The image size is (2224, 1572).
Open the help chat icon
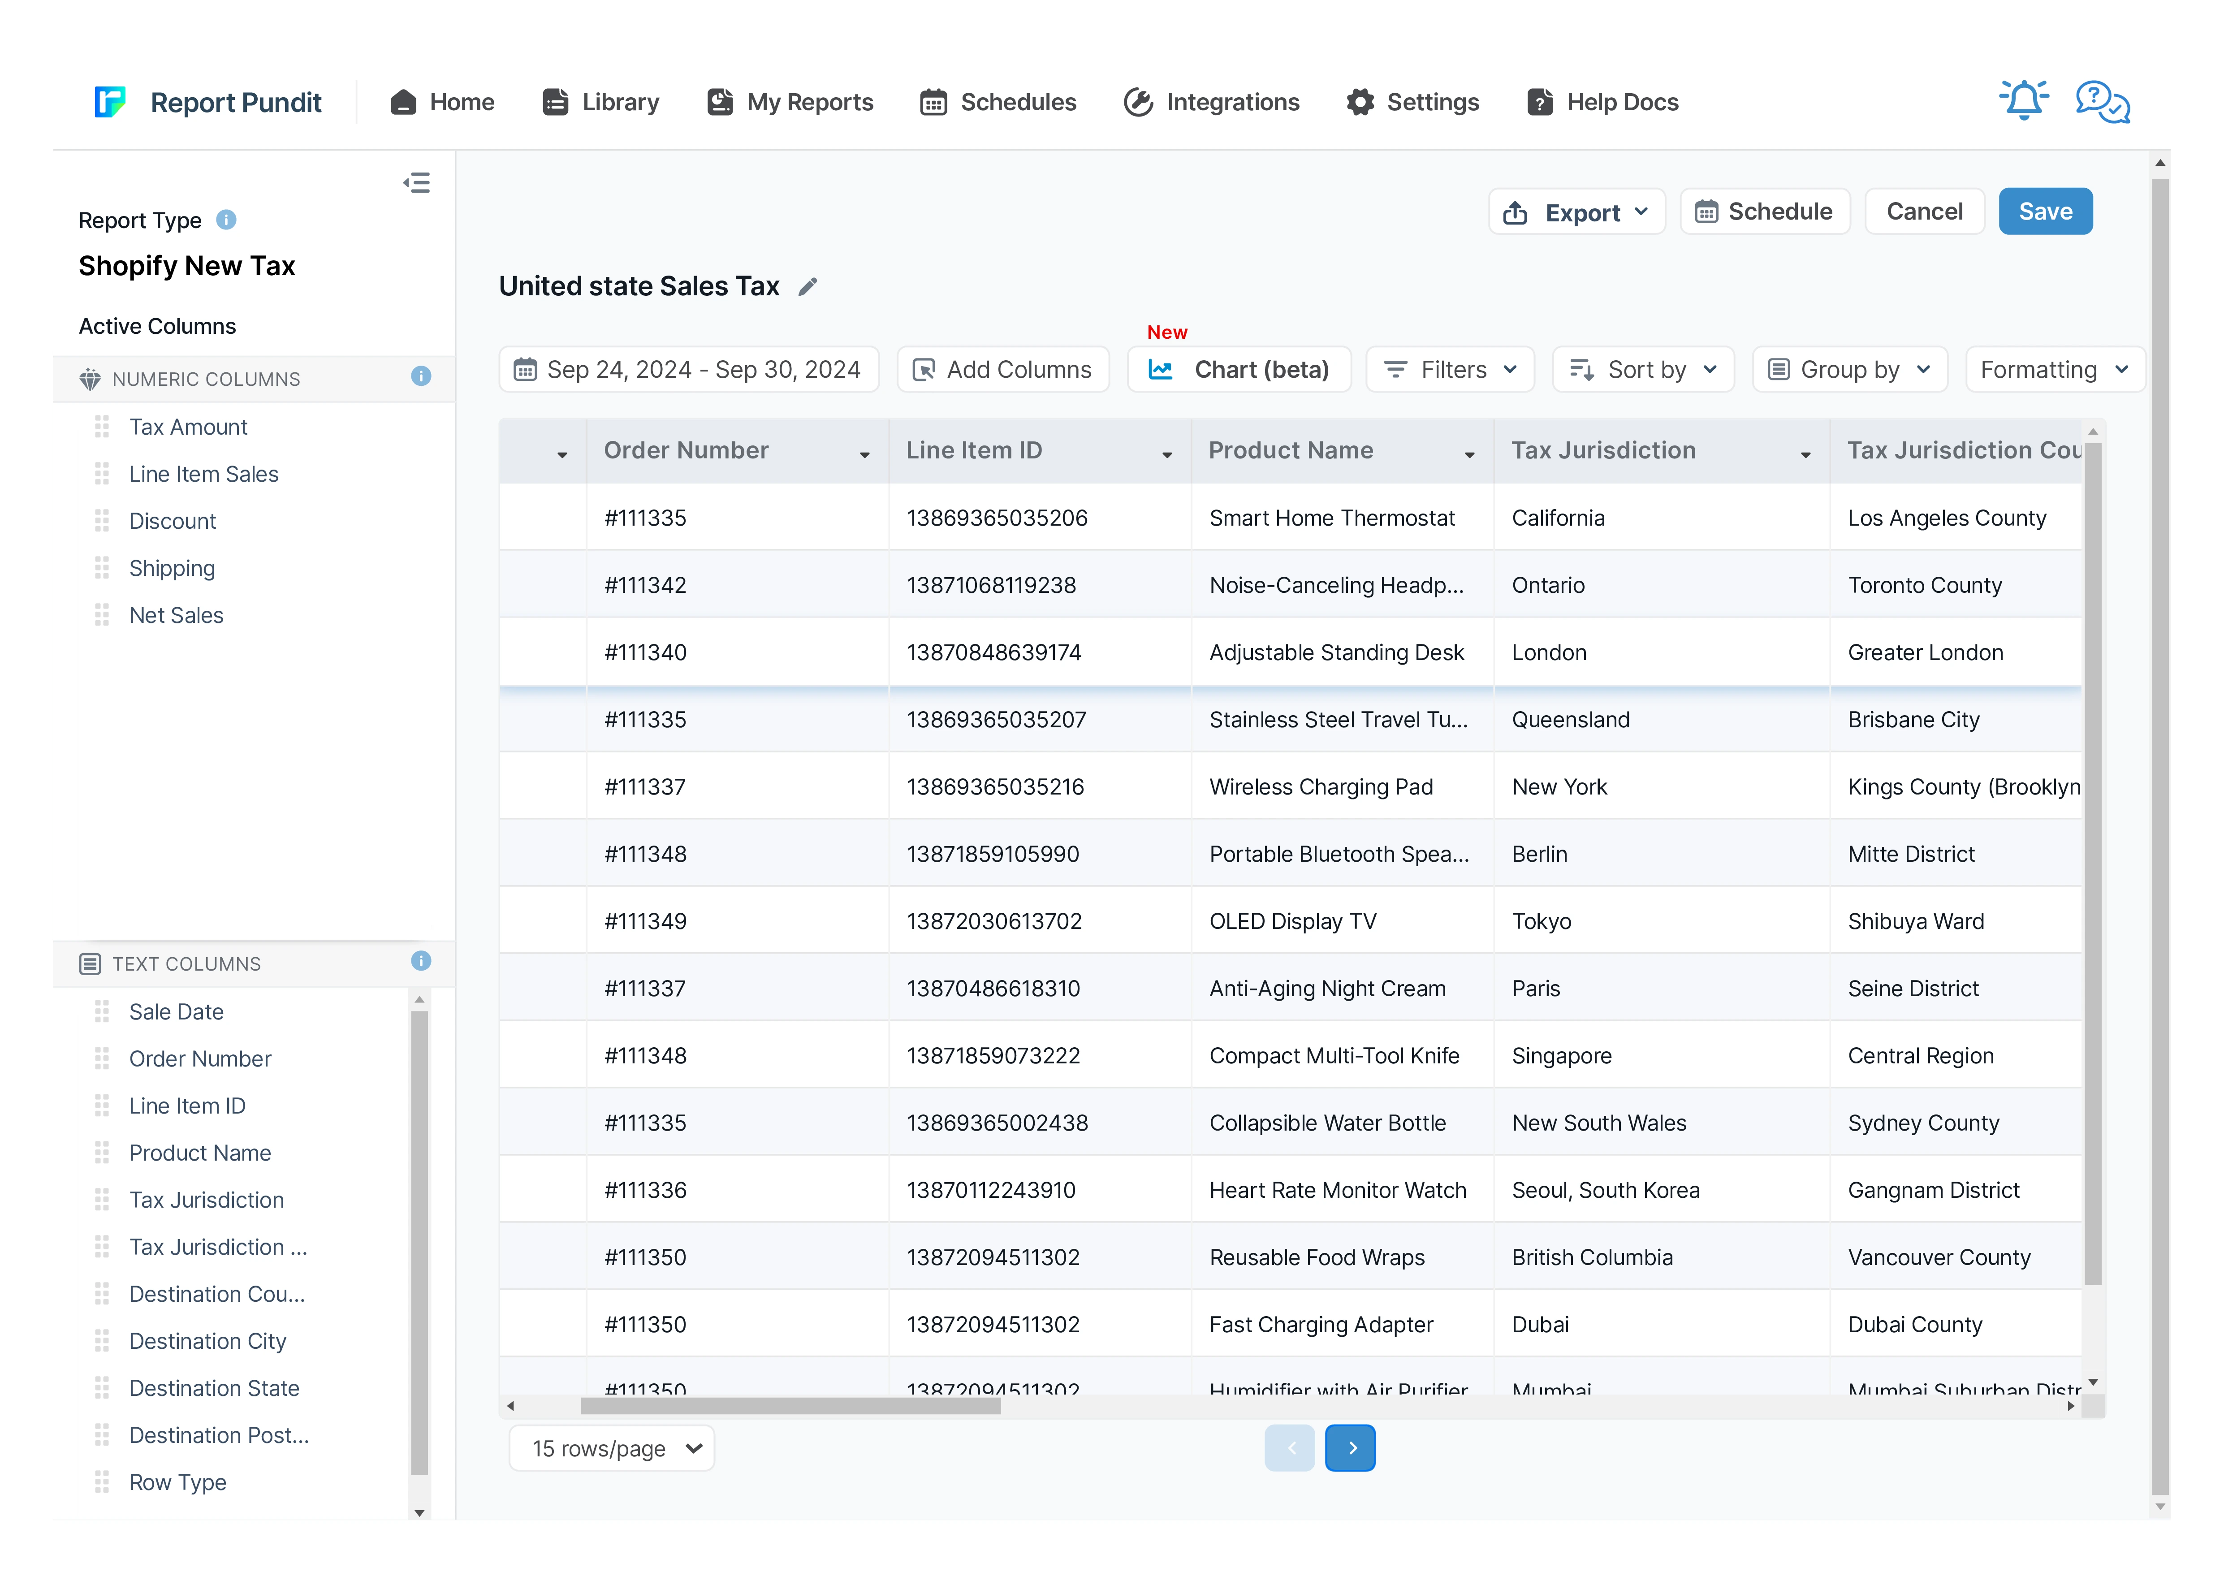[x=2102, y=101]
